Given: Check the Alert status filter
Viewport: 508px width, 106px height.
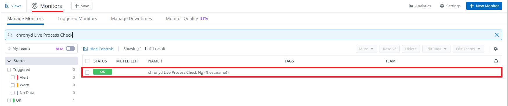Looking at the screenshot, I should 13,77.
